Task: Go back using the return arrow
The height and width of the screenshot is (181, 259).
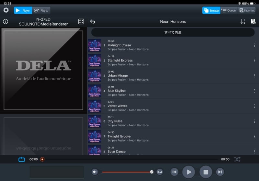Action: 93,22
